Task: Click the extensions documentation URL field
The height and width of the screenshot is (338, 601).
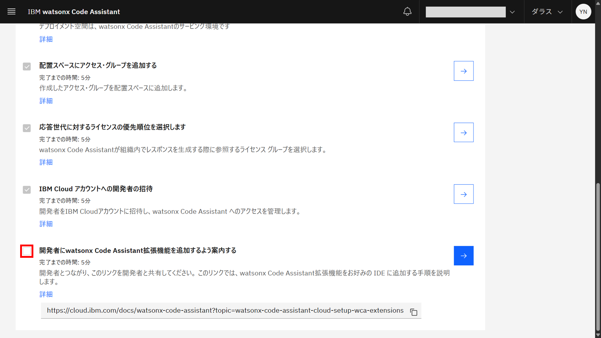Action: tap(225, 310)
